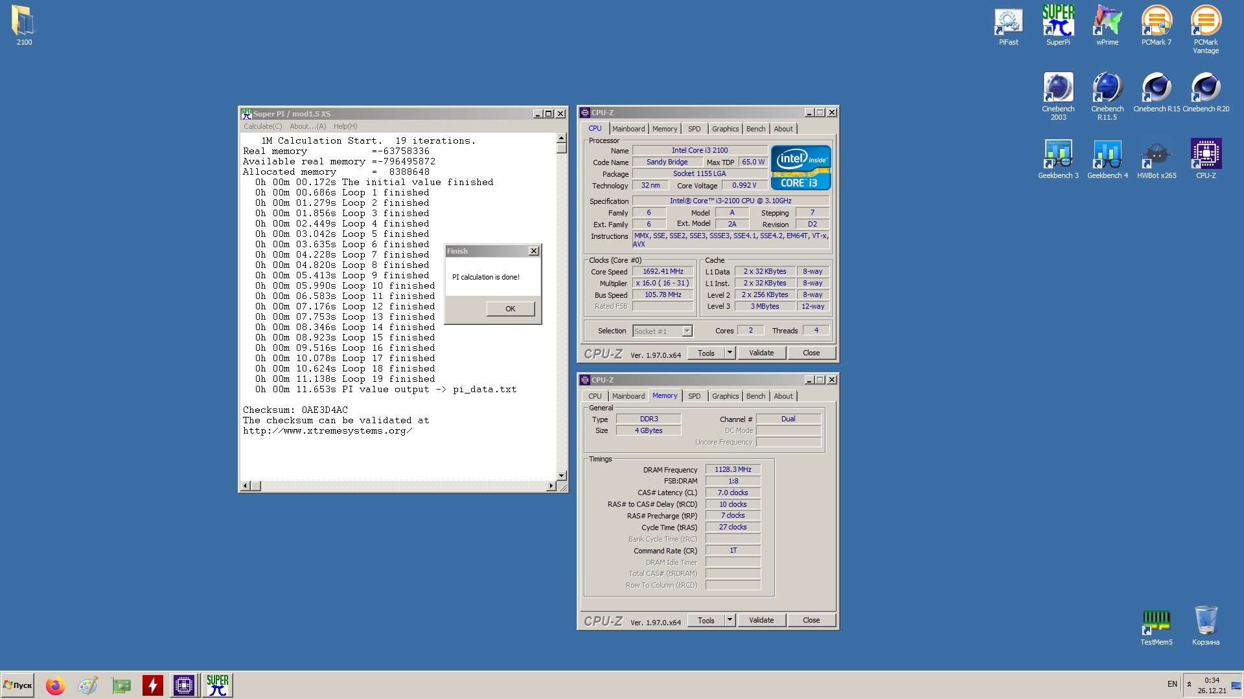
Task: Open PCMark 7 desktop shortcut
Action: pyautogui.click(x=1157, y=26)
